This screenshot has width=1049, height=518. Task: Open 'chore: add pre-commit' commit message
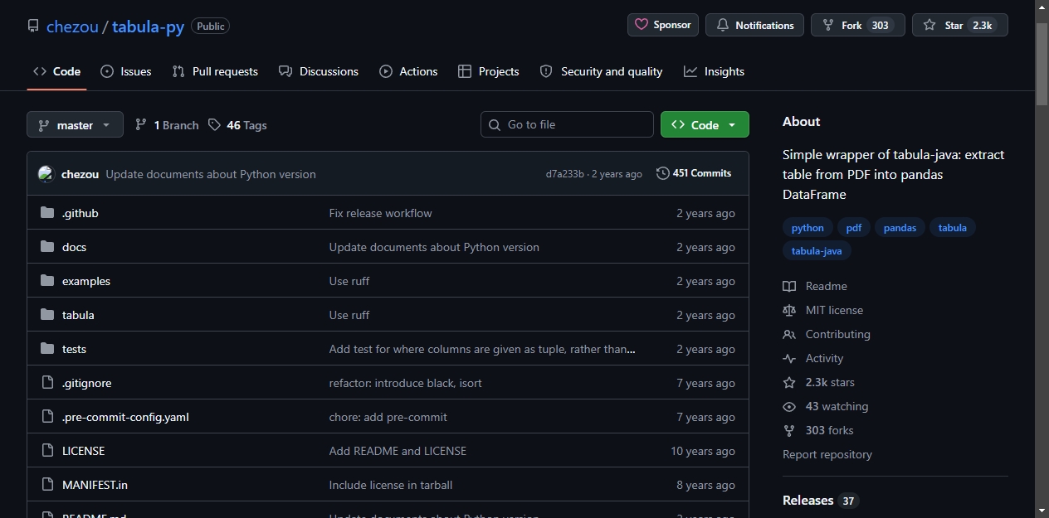[388, 417]
